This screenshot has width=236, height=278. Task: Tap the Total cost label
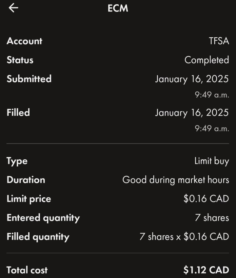27,270
